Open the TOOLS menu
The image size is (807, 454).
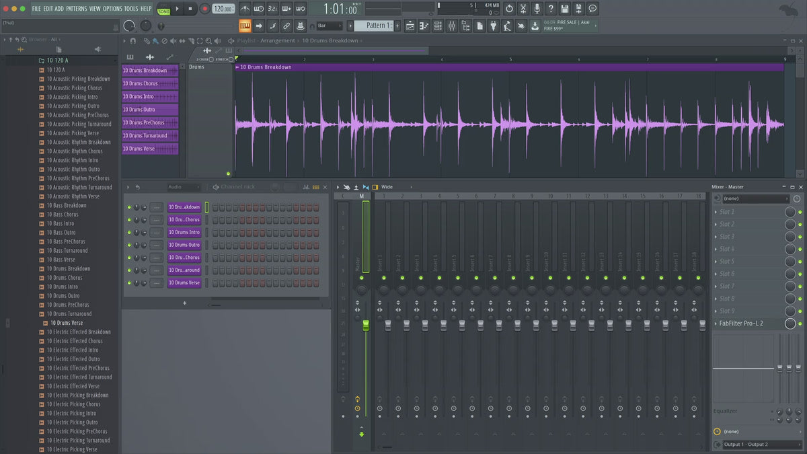point(130,9)
